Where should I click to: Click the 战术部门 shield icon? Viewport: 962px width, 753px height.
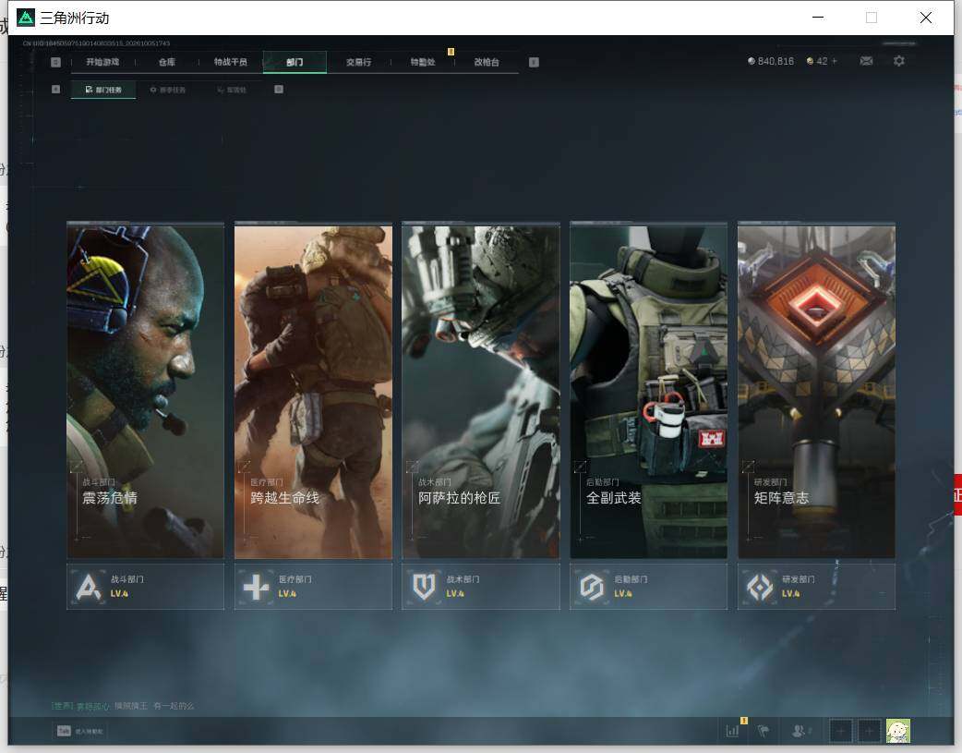coord(424,587)
